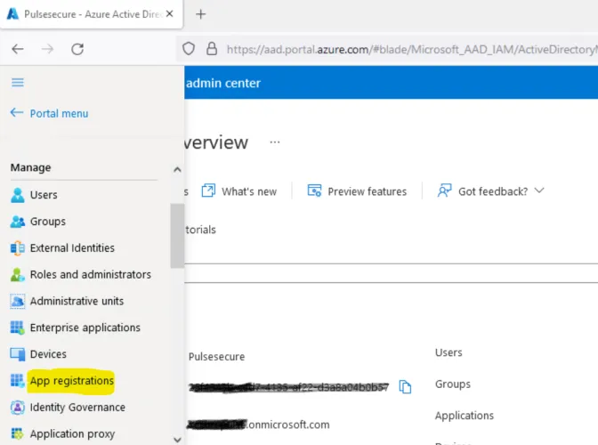Open the hamburger menu icon
Image resolution: width=598 pixels, height=445 pixels.
[18, 83]
